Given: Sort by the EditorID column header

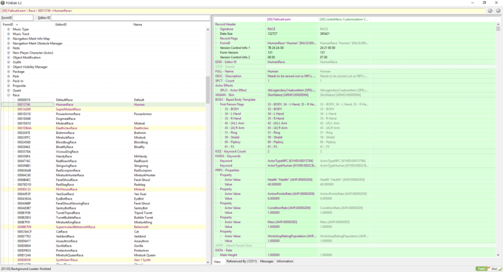Looking at the screenshot, I should pyautogui.click(x=93, y=24).
